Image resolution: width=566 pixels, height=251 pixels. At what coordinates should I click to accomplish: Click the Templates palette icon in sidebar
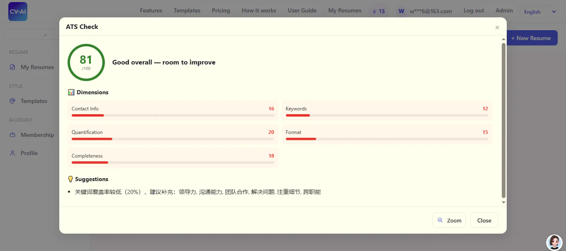coord(12,101)
